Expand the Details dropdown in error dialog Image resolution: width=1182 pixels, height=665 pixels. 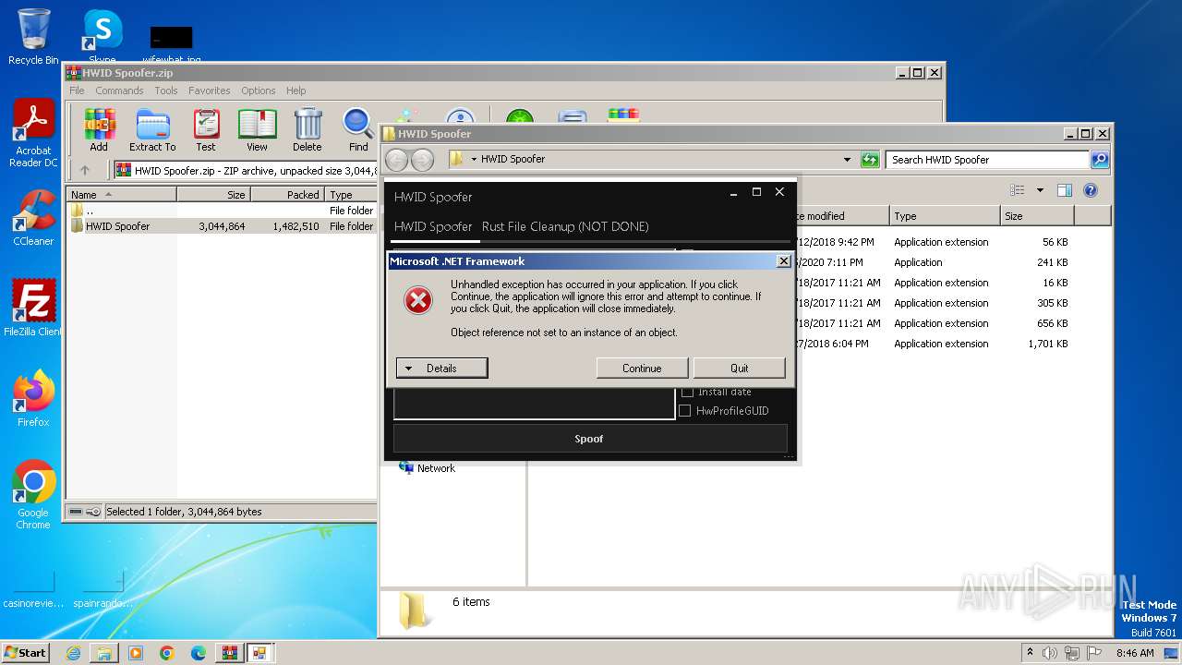pos(441,369)
